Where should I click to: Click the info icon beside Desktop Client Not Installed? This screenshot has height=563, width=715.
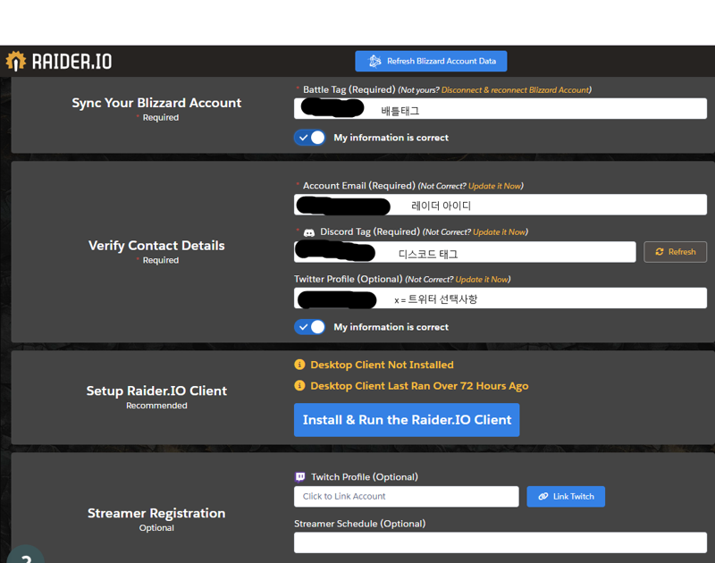click(x=299, y=365)
